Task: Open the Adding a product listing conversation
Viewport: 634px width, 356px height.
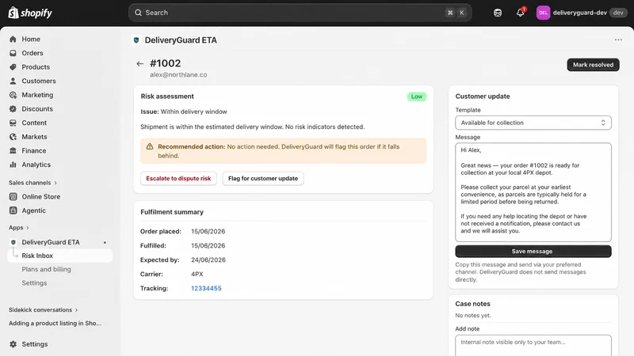Action: point(55,324)
